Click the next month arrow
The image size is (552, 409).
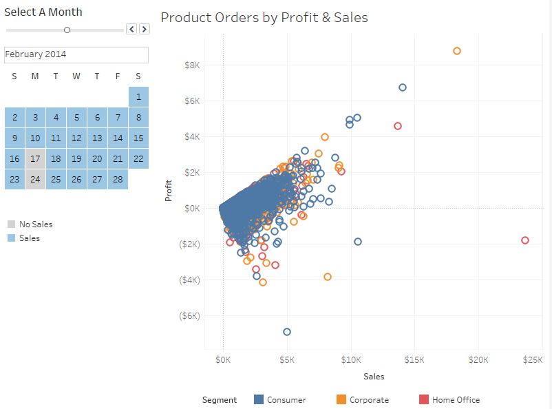[145, 29]
